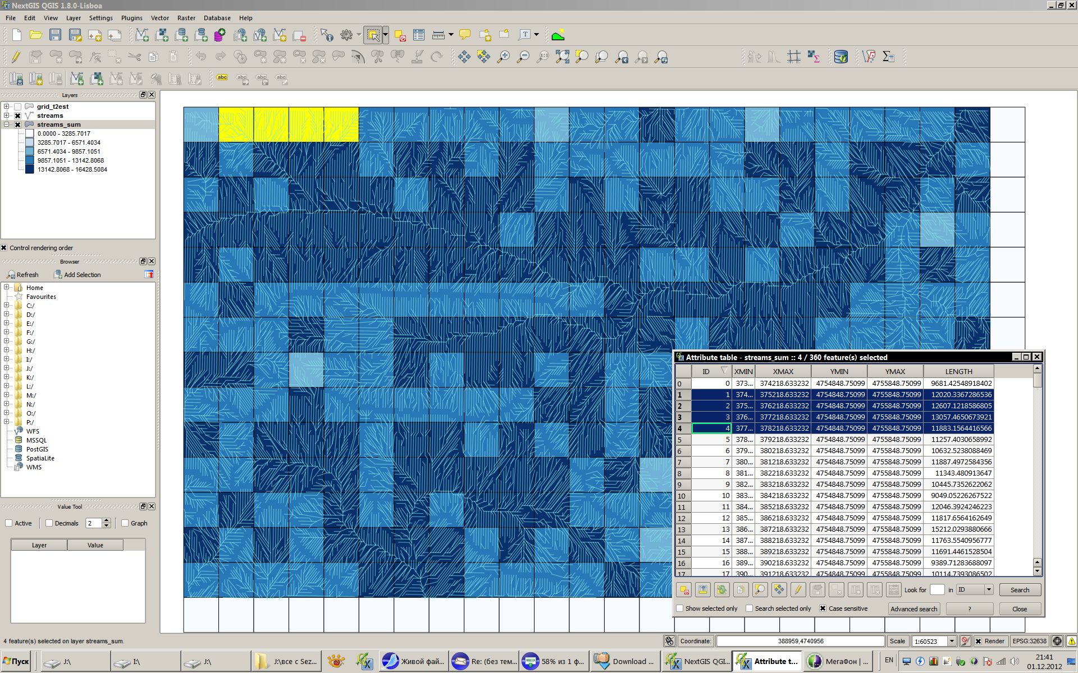Toggle visibility of streams layer

click(18, 116)
